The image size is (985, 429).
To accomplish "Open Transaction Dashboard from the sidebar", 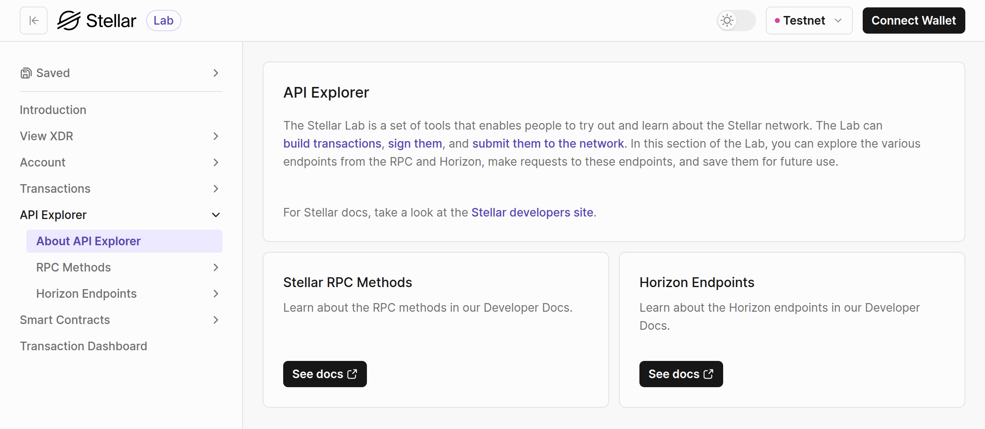I will click(x=83, y=346).
